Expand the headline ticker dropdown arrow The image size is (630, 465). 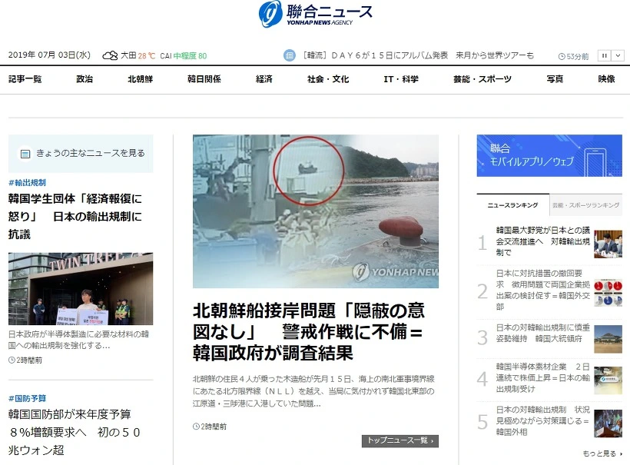click(618, 56)
